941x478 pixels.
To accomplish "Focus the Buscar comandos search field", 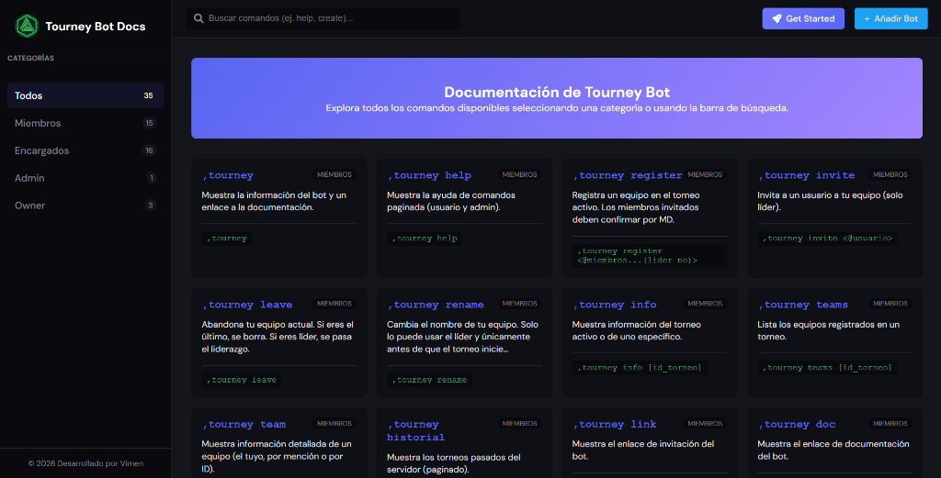I will tap(323, 18).
